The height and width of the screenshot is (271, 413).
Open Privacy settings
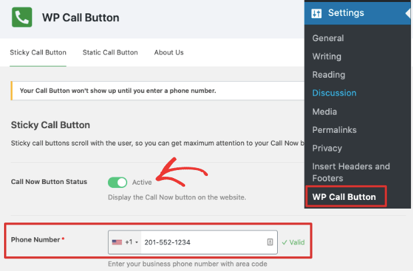click(x=327, y=148)
